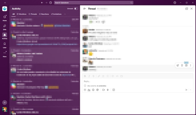Click the NEW message action icon
Image resolution: width=196 pixels, height=115 pixels.
[186, 65]
